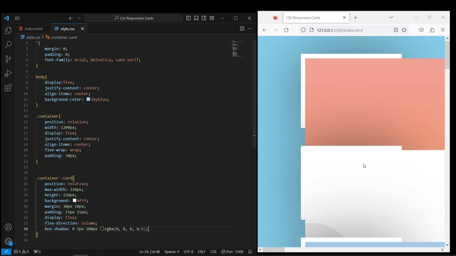The image size is (456, 256).
Task: Open the Accounts menu in activity bar
Action: pos(8,227)
